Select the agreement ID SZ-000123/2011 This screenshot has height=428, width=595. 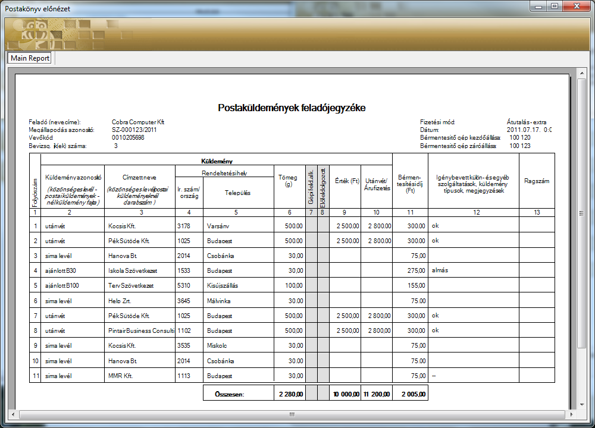(x=134, y=130)
